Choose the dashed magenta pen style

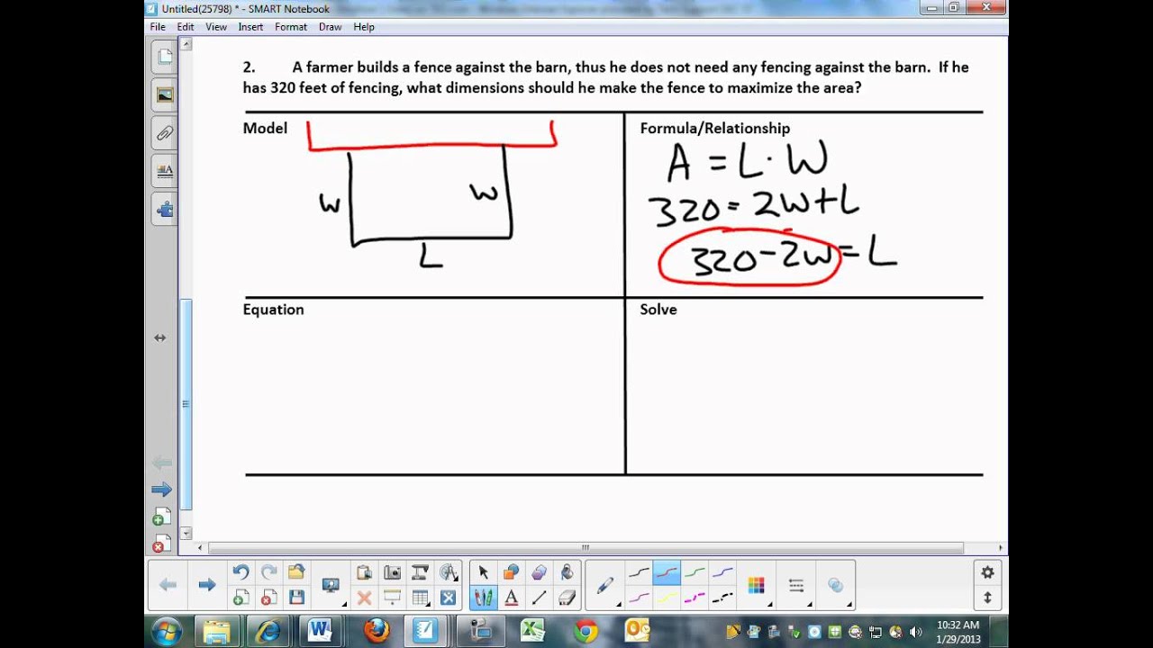coord(695,598)
